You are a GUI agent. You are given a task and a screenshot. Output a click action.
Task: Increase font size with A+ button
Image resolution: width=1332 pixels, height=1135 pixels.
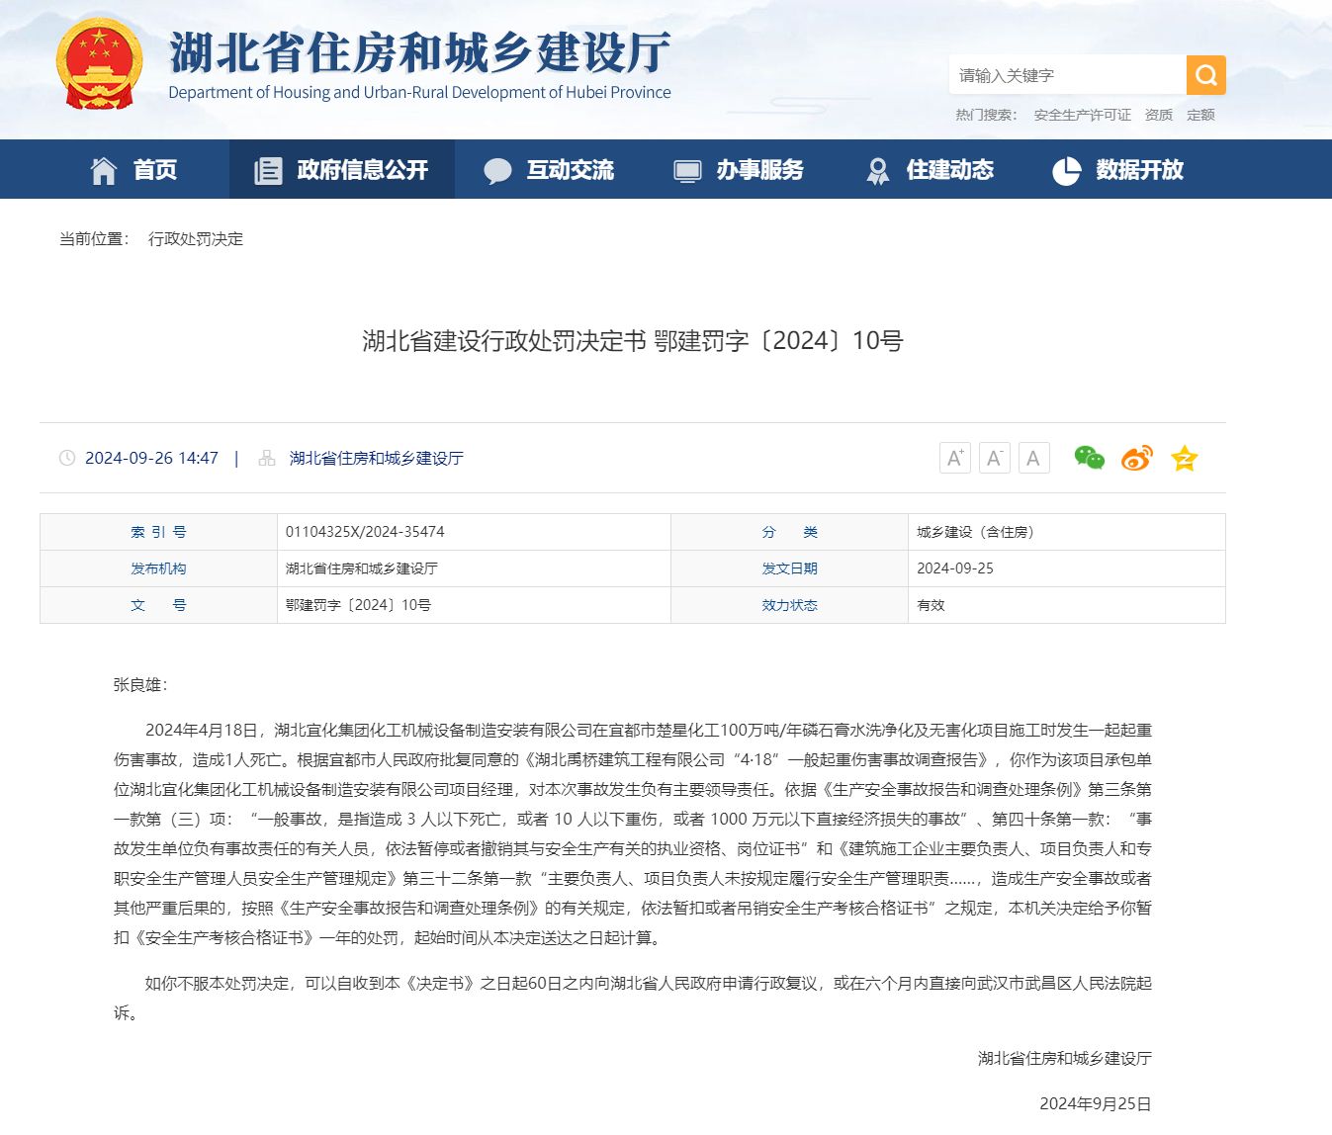954,458
